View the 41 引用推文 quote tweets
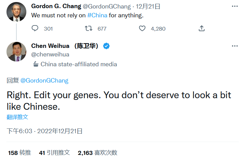 pyautogui.click(x=54, y=153)
